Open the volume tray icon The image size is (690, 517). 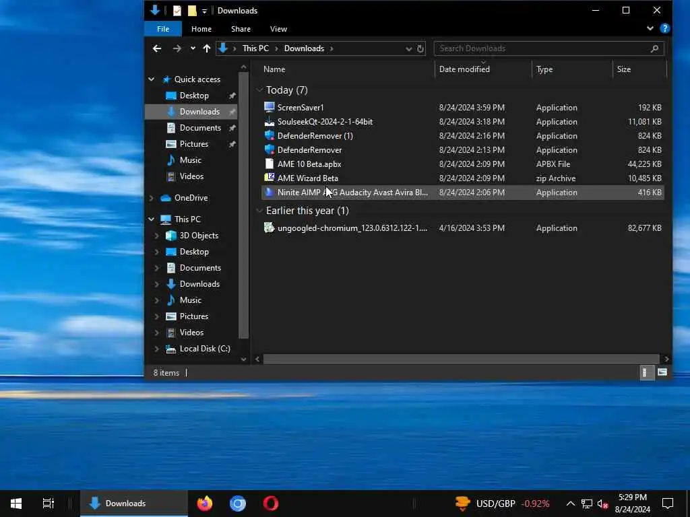point(603,504)
